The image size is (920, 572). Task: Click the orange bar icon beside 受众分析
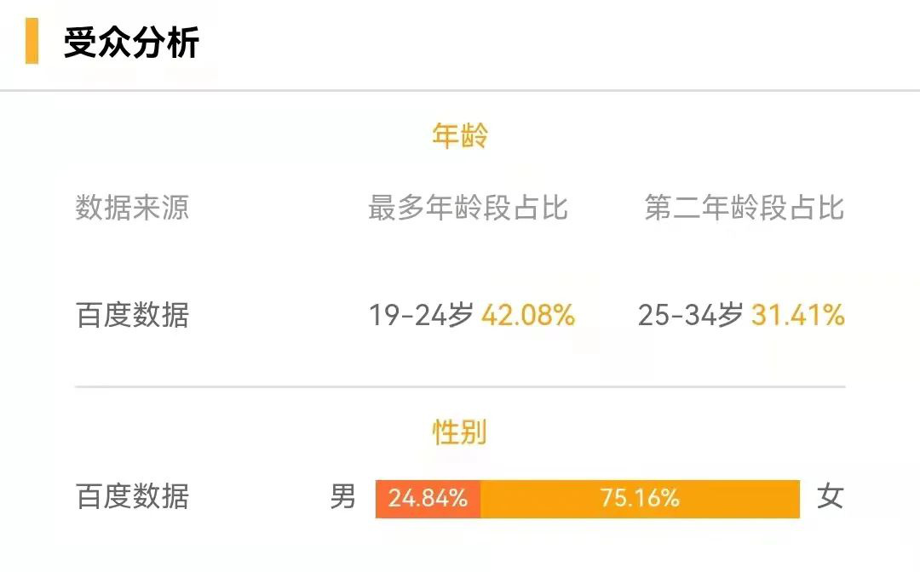(32, 41)
